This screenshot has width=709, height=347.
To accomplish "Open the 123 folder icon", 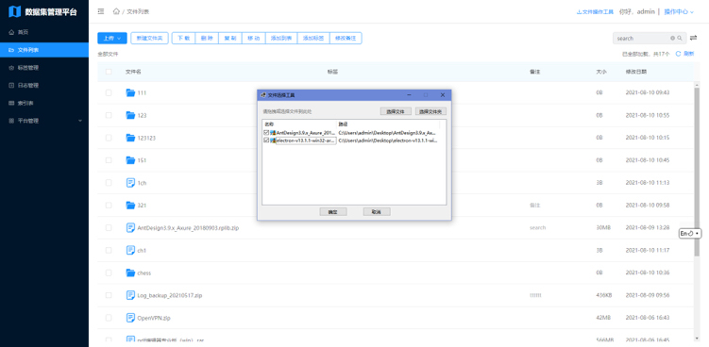I will [x=130, y=115].
